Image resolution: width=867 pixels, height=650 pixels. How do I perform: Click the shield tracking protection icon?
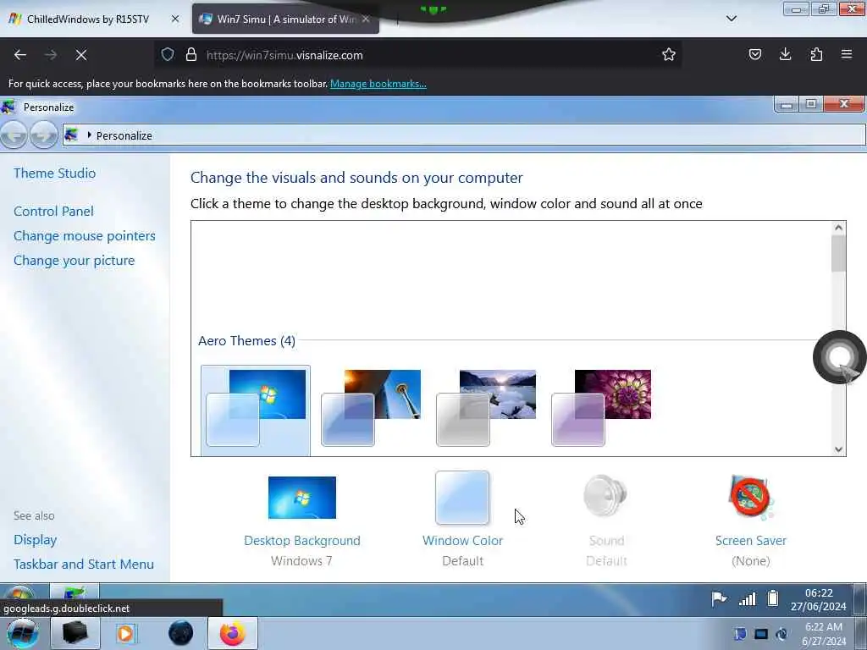(168, 54)
